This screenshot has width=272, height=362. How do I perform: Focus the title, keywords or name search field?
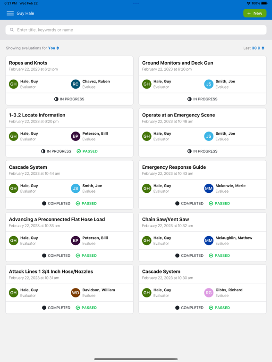pyautogui.click(x=136, y=30)
